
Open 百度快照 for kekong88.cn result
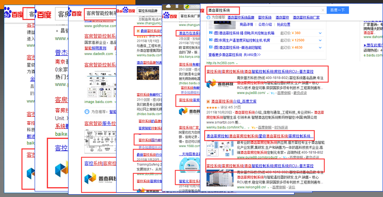click(x=279, y=187)
